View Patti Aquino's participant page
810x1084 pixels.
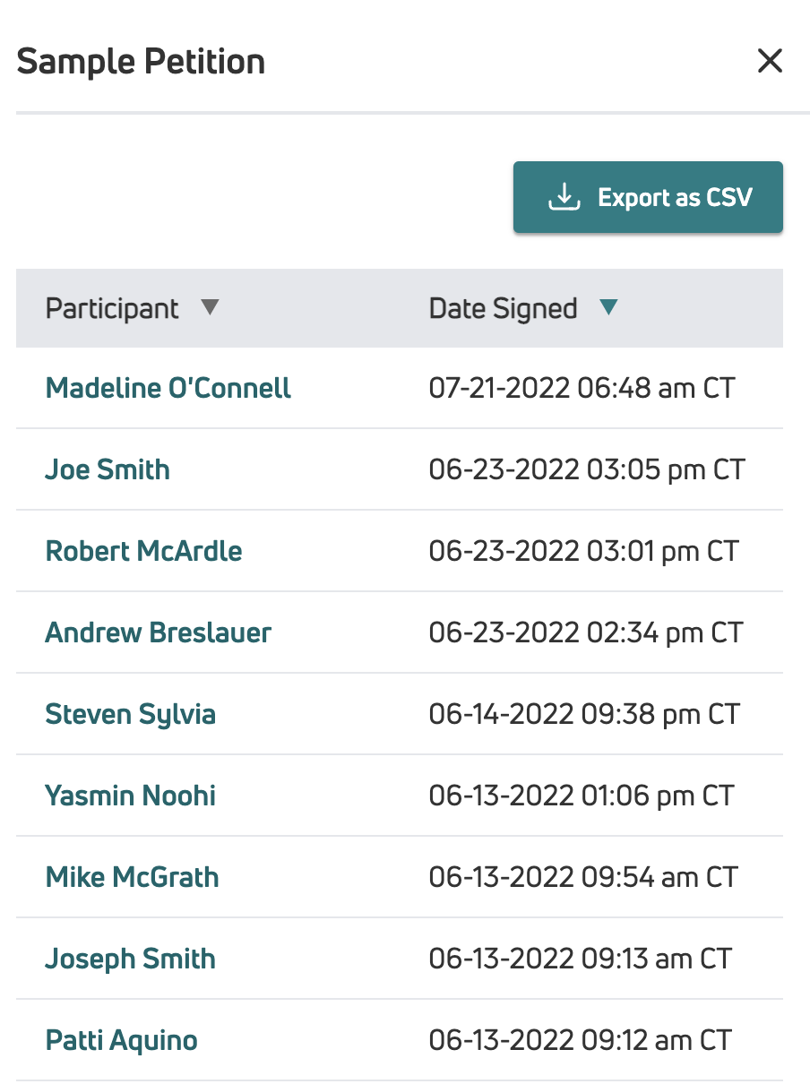click(x=122, y=1040)
